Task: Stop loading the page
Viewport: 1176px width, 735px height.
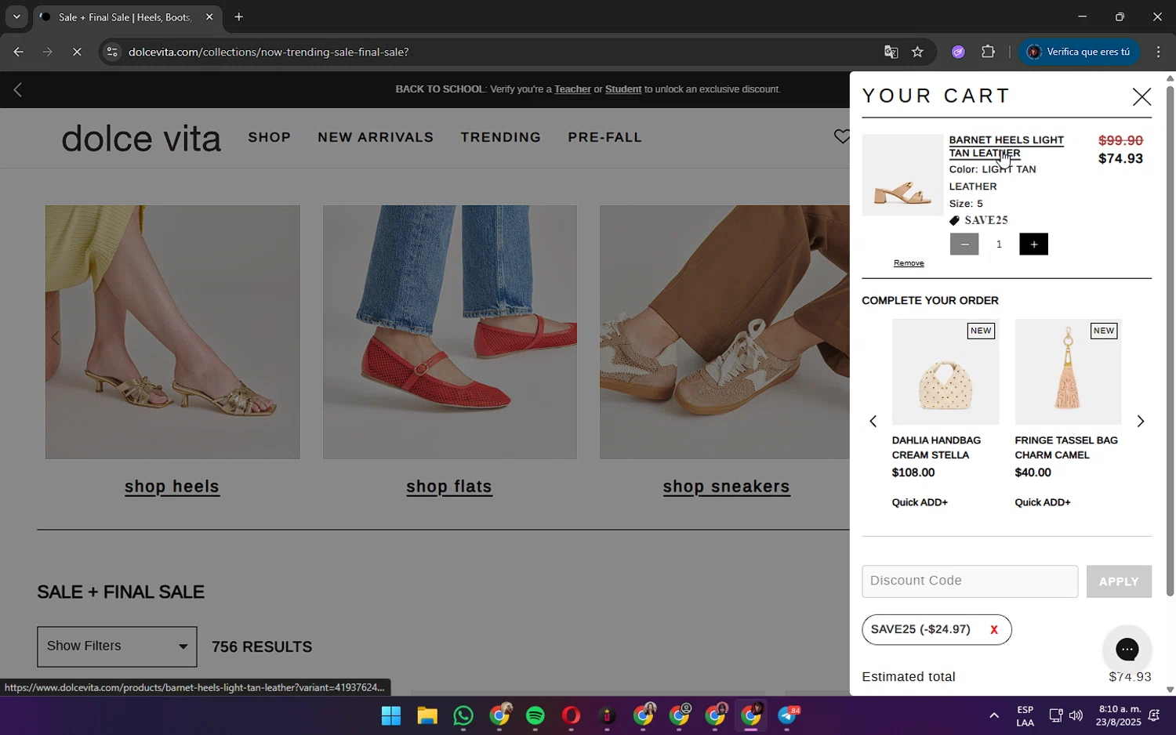Action: click(x=77, y=52)
